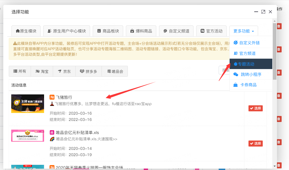Click the user icon on 原生用户中心模块 tab
The width and height of the screenshot is (289, 170).
[49, 31]
